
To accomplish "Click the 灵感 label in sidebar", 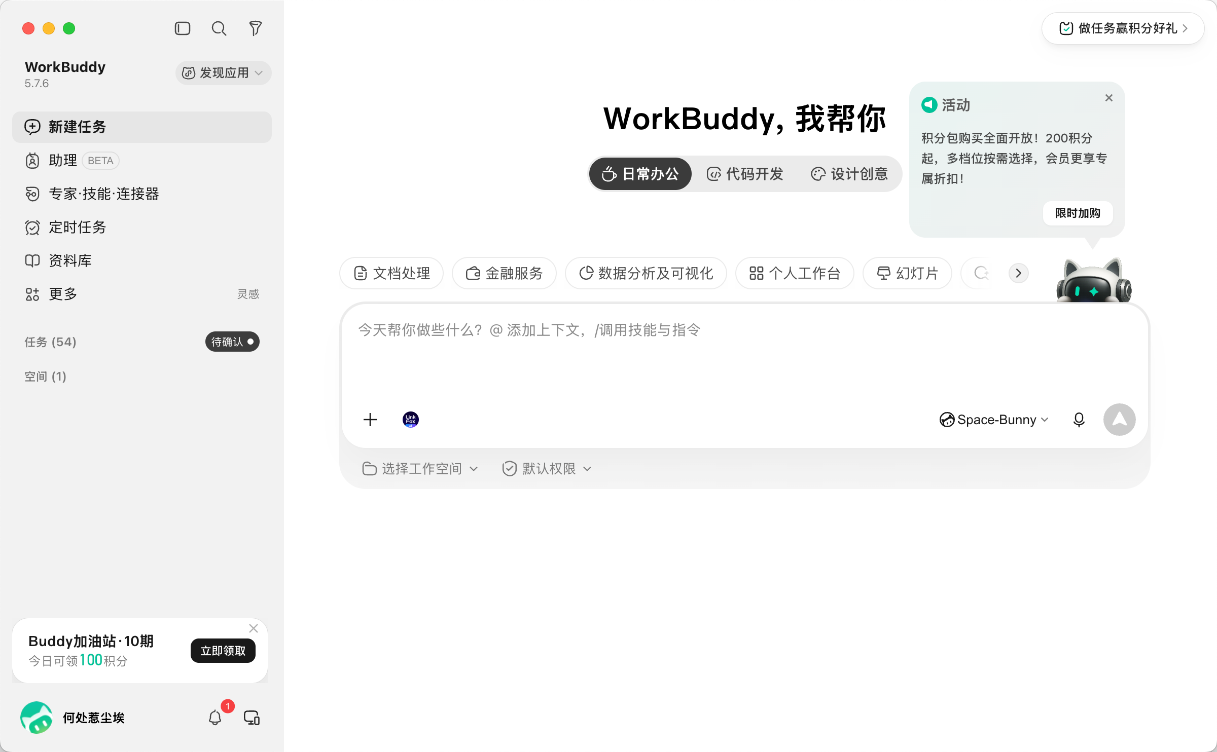I will [x=248, y=294].
